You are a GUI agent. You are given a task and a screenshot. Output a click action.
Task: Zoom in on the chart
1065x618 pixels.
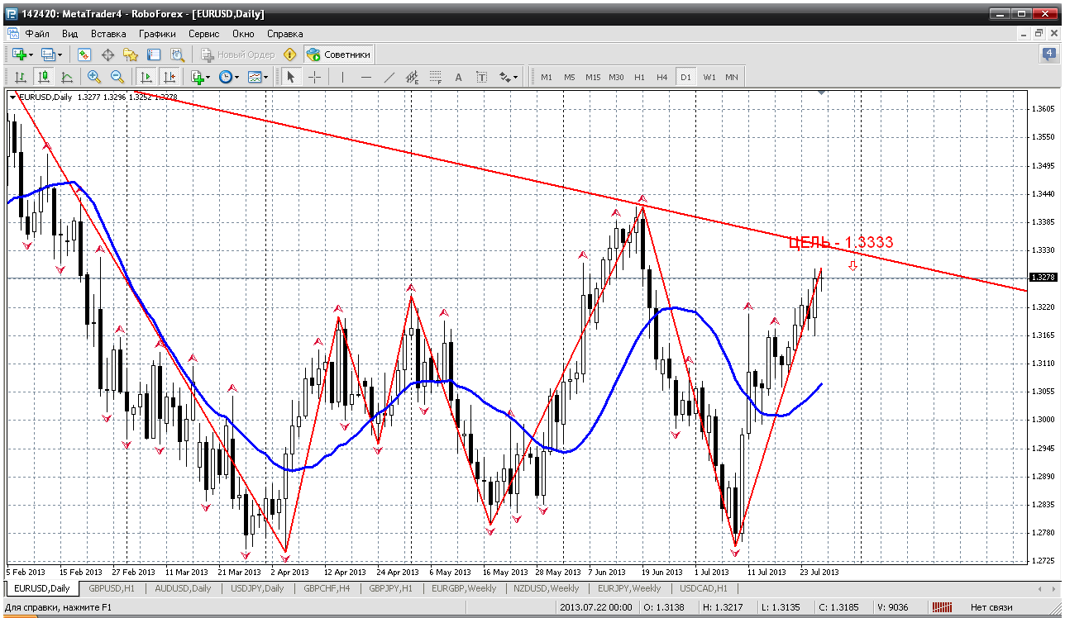tap(94, 77)
